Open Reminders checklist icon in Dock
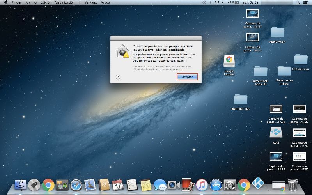312x195 pixels. tap(132, 185)
